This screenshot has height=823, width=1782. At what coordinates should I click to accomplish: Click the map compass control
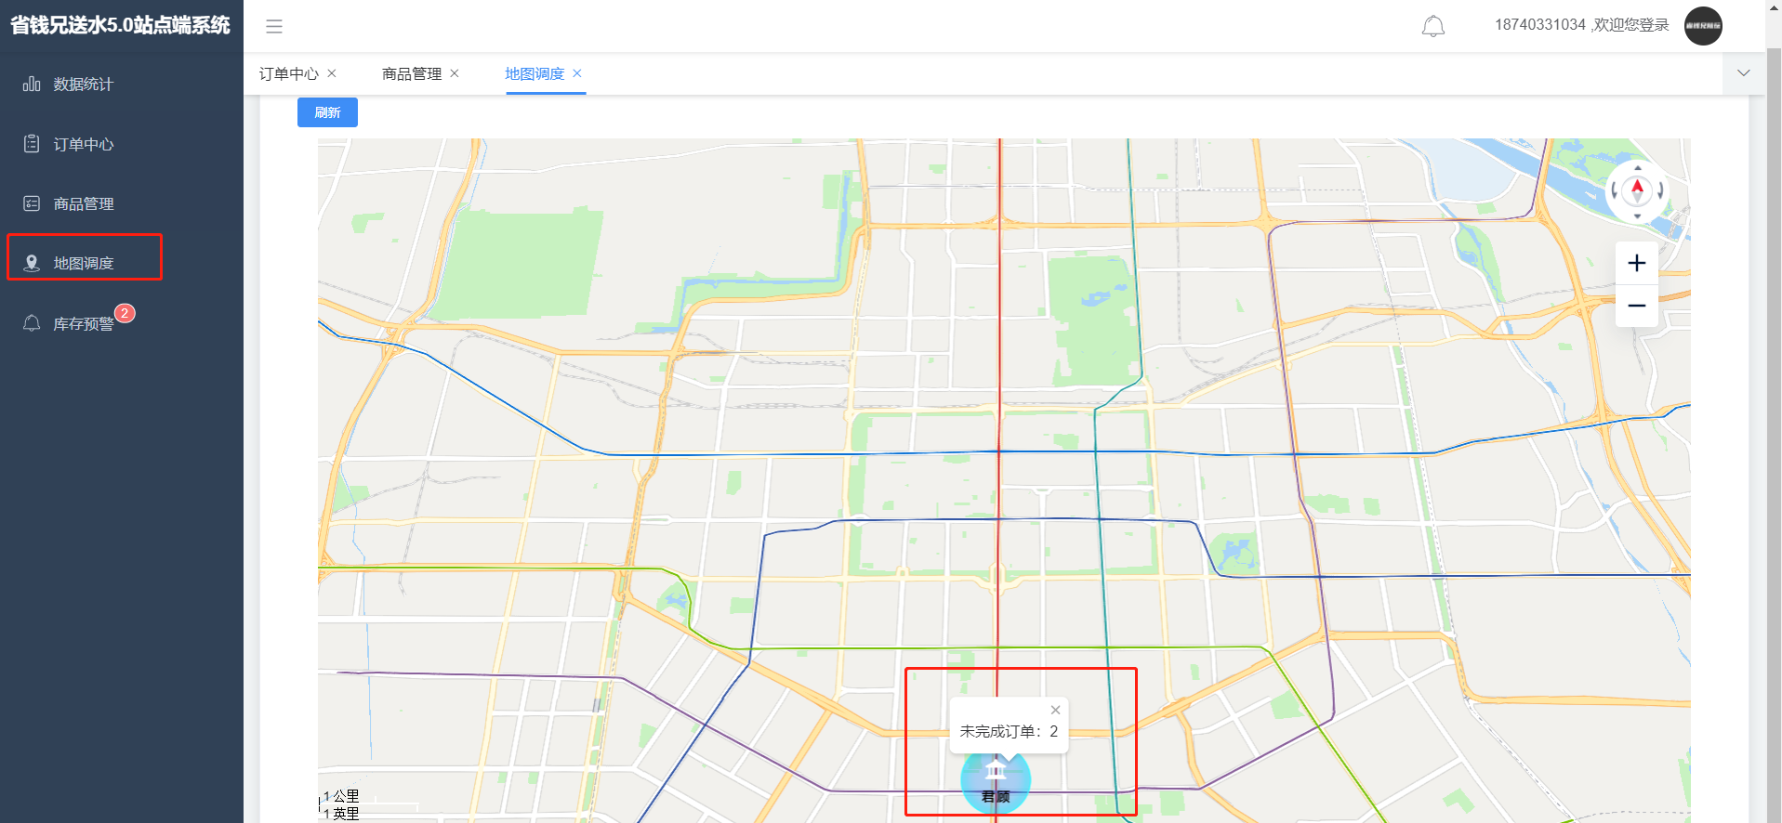[1637, 191]
